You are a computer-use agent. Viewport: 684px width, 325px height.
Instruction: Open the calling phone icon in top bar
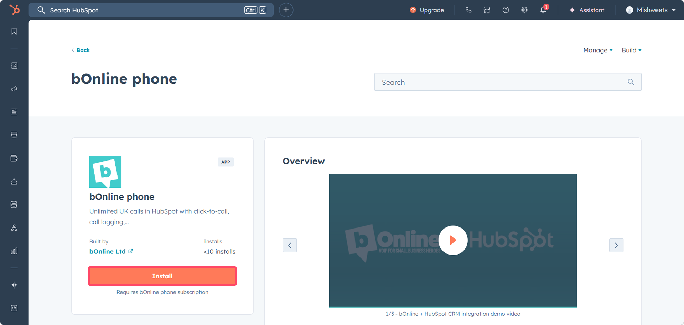[468, 10]
